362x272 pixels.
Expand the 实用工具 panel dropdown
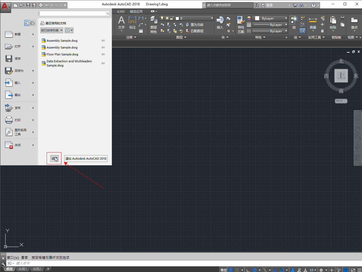coord(316,37)
